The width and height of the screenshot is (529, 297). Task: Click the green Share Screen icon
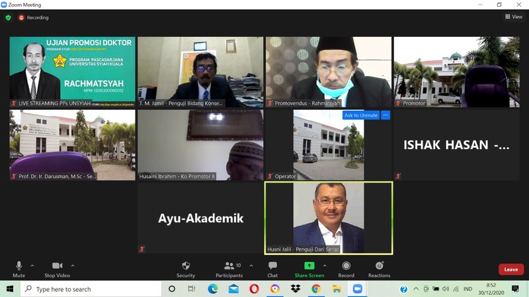click(x=309, y=266)
